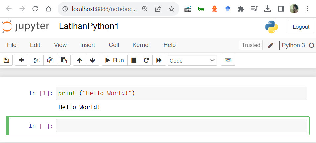Go back with browser back arrow
Screen dimensions: 316x143
(9, 9)
